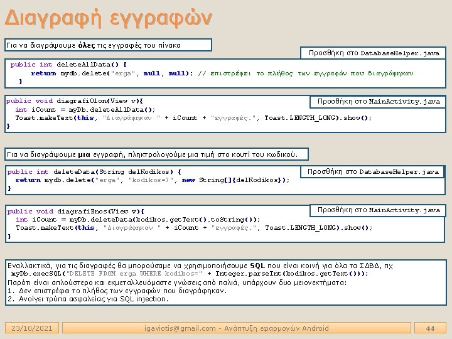Click the green comment 'επιστρέφει το πλήθος των εγγραφών'
452x339 pixels.
coord(311,73)
